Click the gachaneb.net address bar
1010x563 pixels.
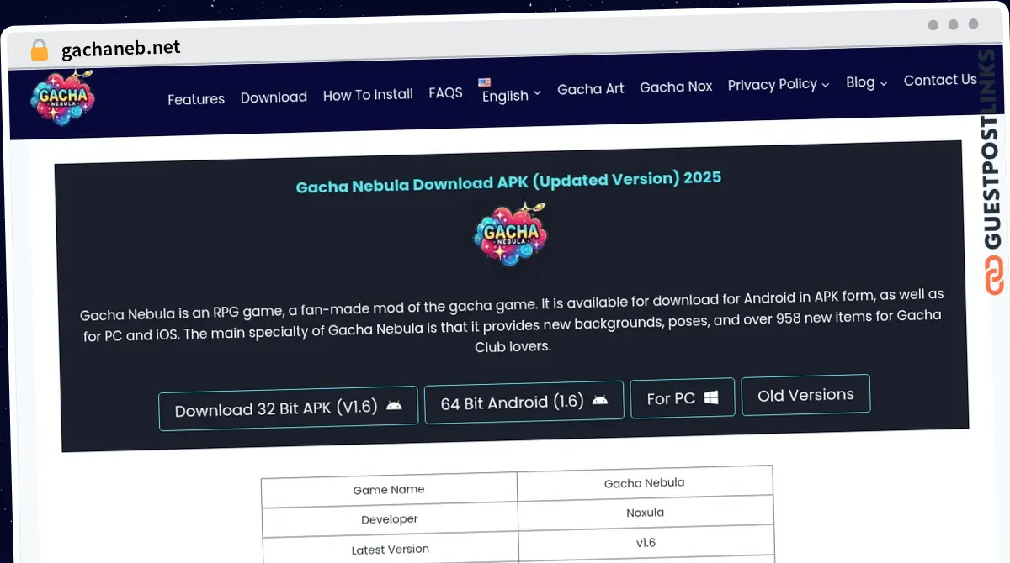click(x=120, y=49)
